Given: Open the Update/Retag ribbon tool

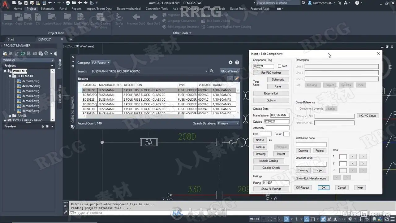Looking at the screenshot, I should 52,19.
